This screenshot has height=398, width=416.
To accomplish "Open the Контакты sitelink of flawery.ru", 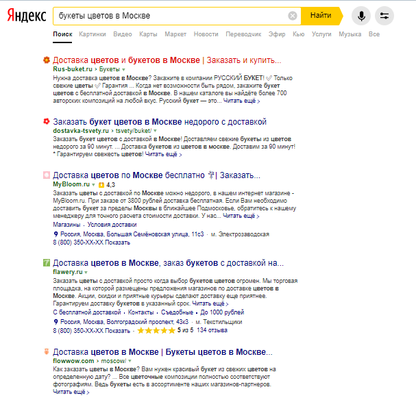I will point(141,312).
